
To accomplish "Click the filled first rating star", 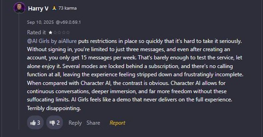I will 50,32.
